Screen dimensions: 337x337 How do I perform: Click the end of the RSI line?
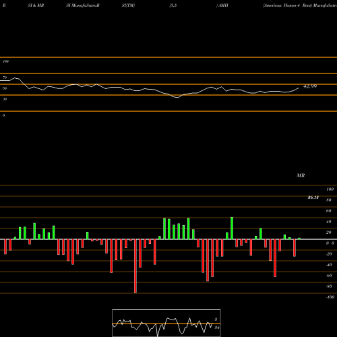pos(299,88)
